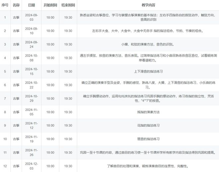The width and height of the screenshot is (219, 172).
Task: Click the 名称 column header
Action: tap(16, 6)
